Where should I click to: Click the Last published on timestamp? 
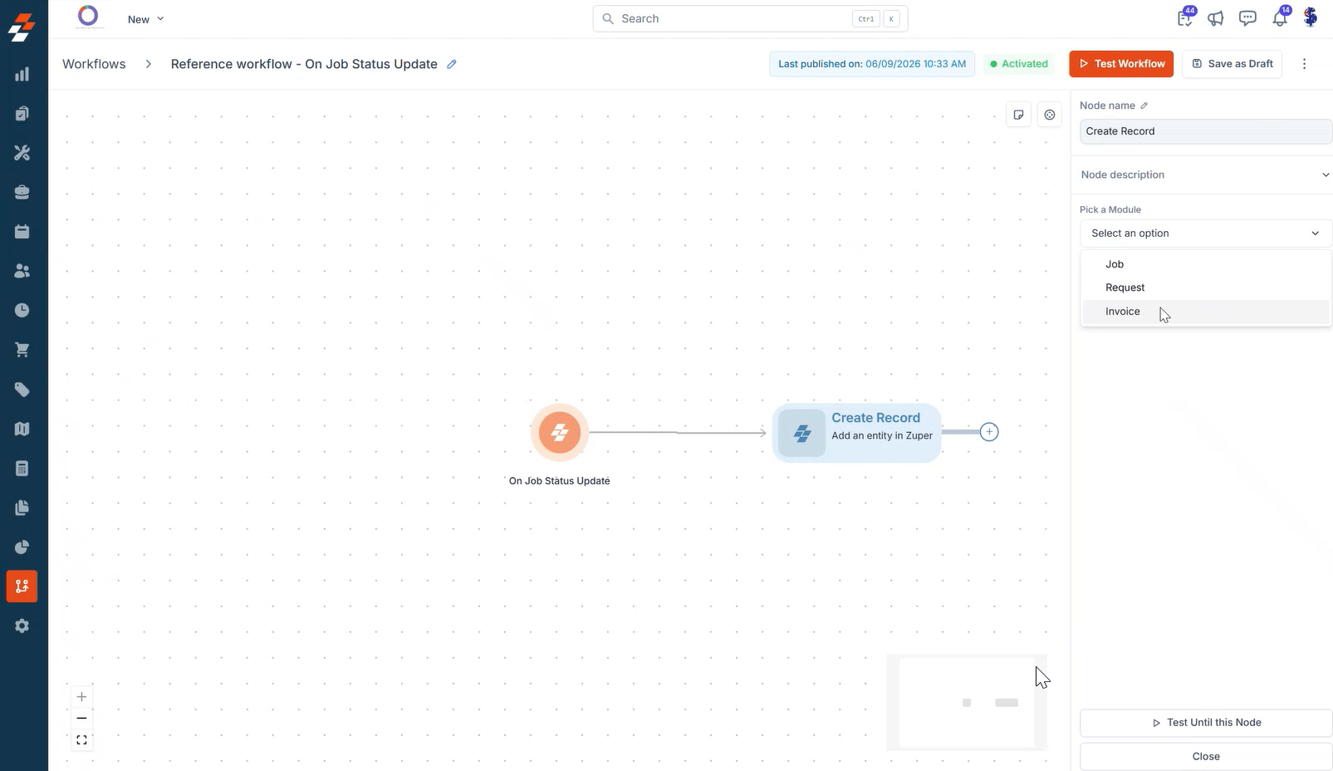coord(872,64)
